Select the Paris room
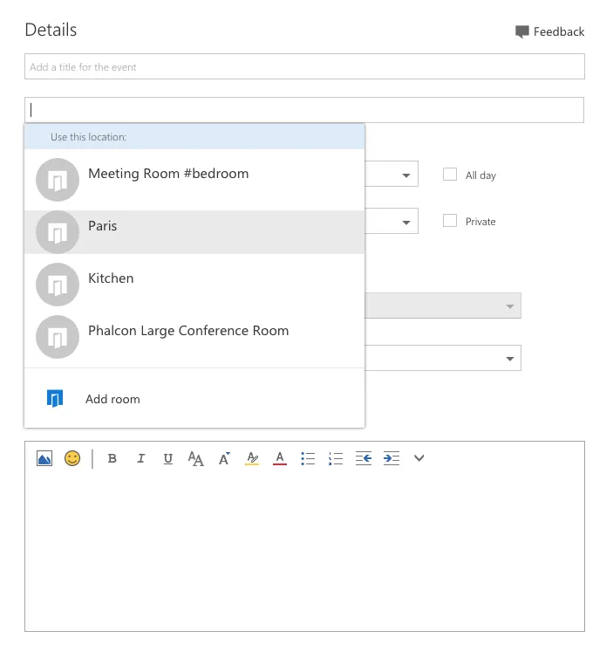The width and height of the screenshot is (613, 659). (194, 232)
